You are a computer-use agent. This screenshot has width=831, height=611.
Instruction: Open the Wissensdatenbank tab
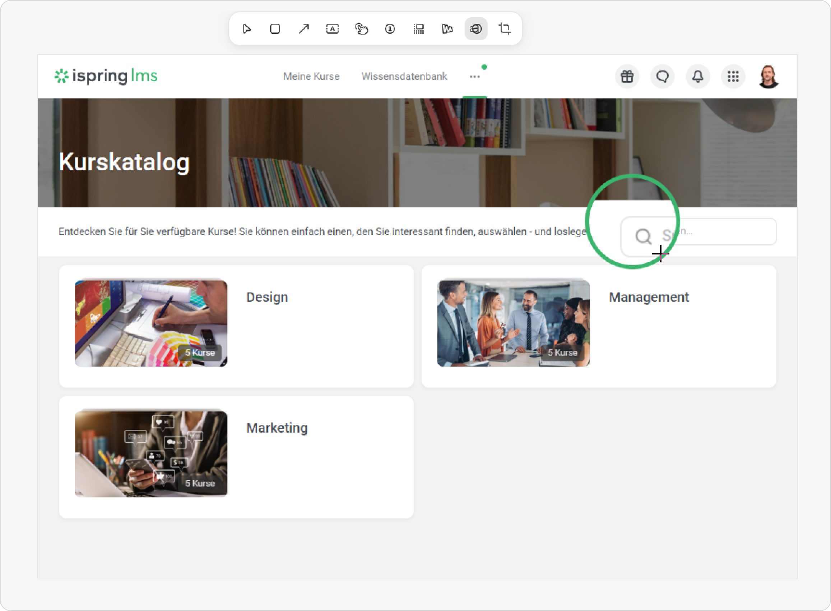pyautogui.click(x=404, y=76)
